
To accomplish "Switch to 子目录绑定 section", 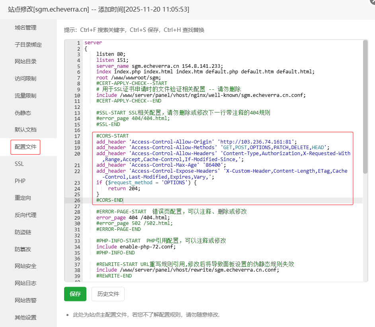I will click(x=28, y=45).
